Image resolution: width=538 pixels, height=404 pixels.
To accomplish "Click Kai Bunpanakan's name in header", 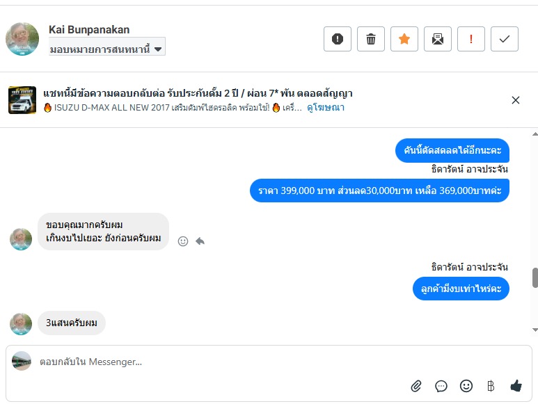I will (x=89, y=29).
